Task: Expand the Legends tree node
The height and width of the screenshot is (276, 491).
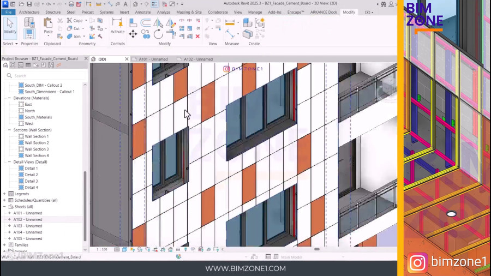Action: 4,194
